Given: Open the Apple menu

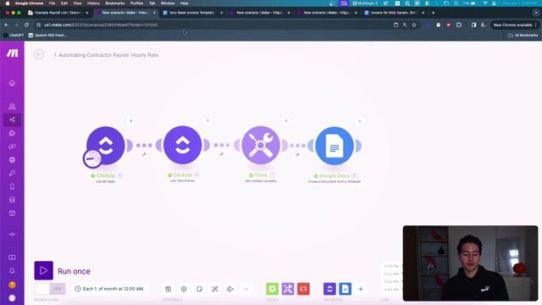Looking at the screenshot, I should tap(8, 3).
